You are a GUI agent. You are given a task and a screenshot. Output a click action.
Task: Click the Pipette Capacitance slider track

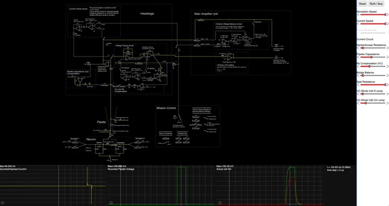pyautogui.click(x=372, y=57)
